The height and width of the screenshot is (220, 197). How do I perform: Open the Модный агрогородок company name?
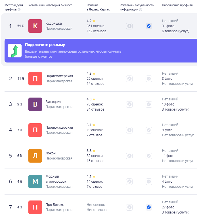56,179
